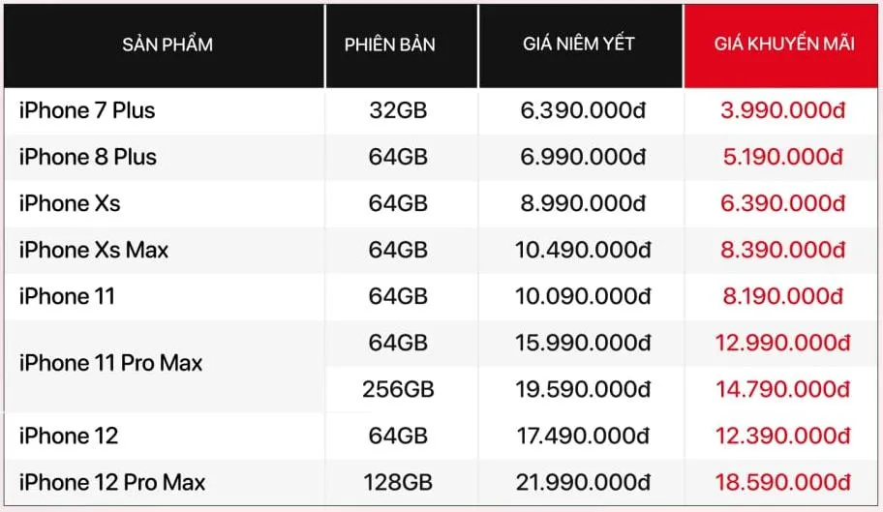The image size is (883, 512).
Task: Click the 18.590.000đ promotional price
Action: coord(783,482)
